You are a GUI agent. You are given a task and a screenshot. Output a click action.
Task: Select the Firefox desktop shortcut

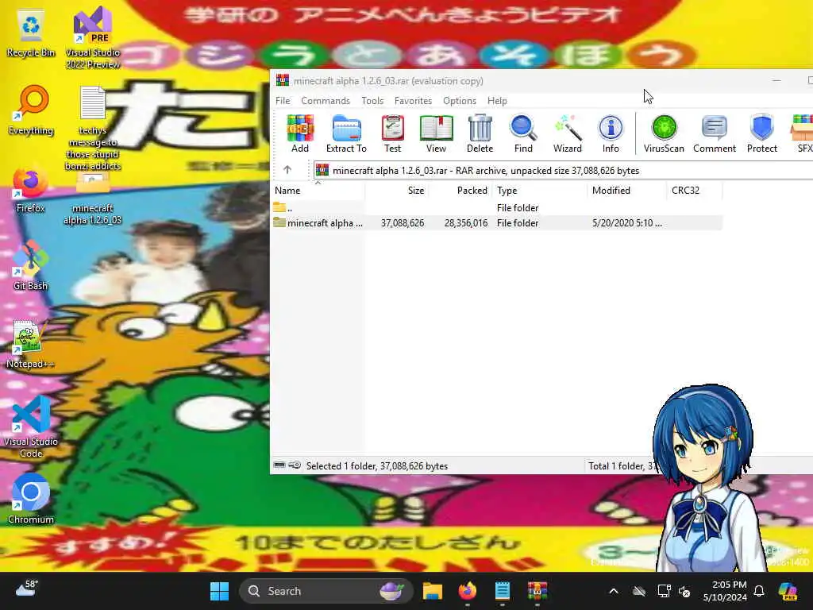click(31, 190)
